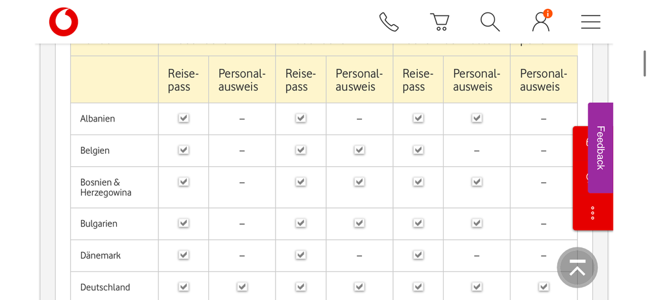
Task: Toggle Deutschland's last-column Personalausweis checkbox
Action: 544,286
